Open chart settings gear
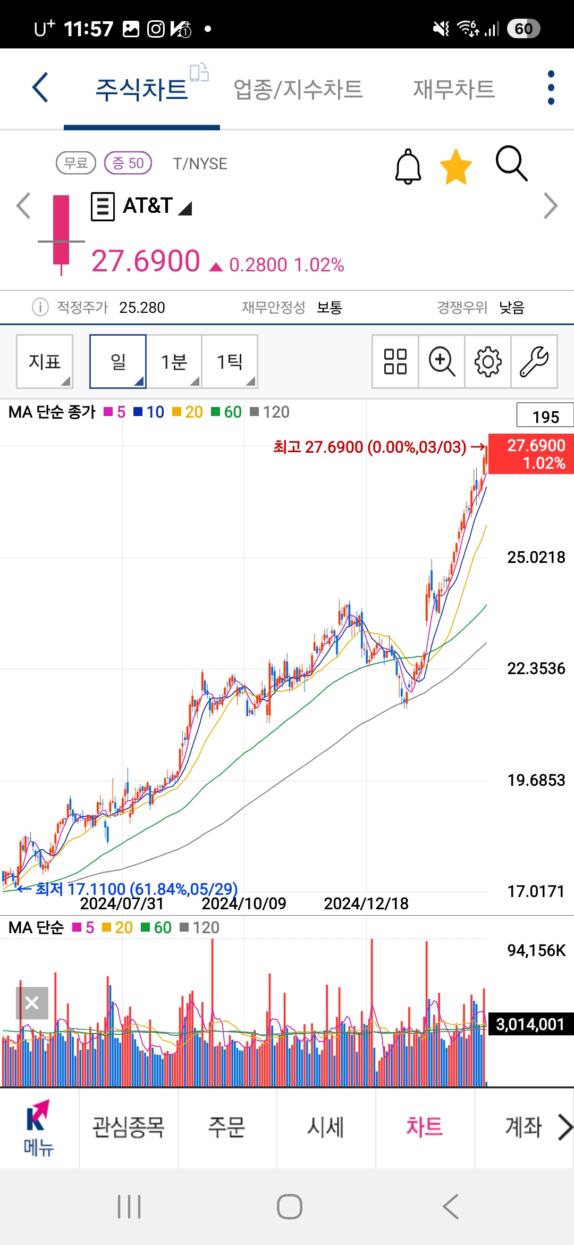The image size is (574, 1245). (x=488, y=362)
